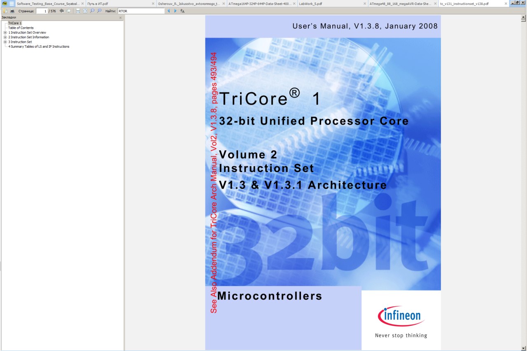Click the 'Never stop thinking' slogan

click(x=401, y=335)
